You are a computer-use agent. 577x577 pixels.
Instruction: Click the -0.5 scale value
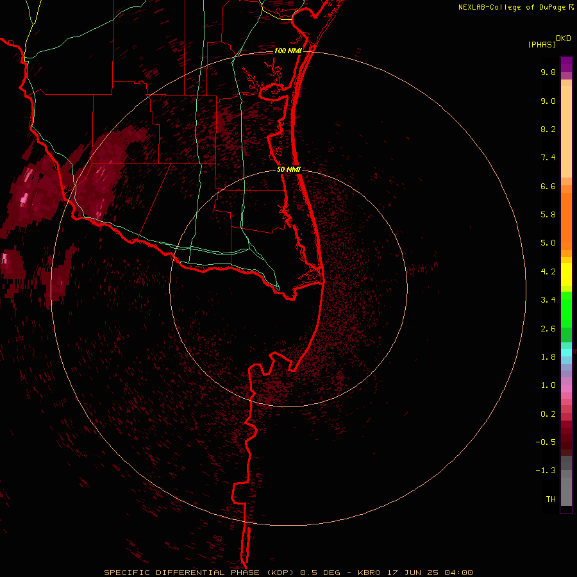click(546, 442)
